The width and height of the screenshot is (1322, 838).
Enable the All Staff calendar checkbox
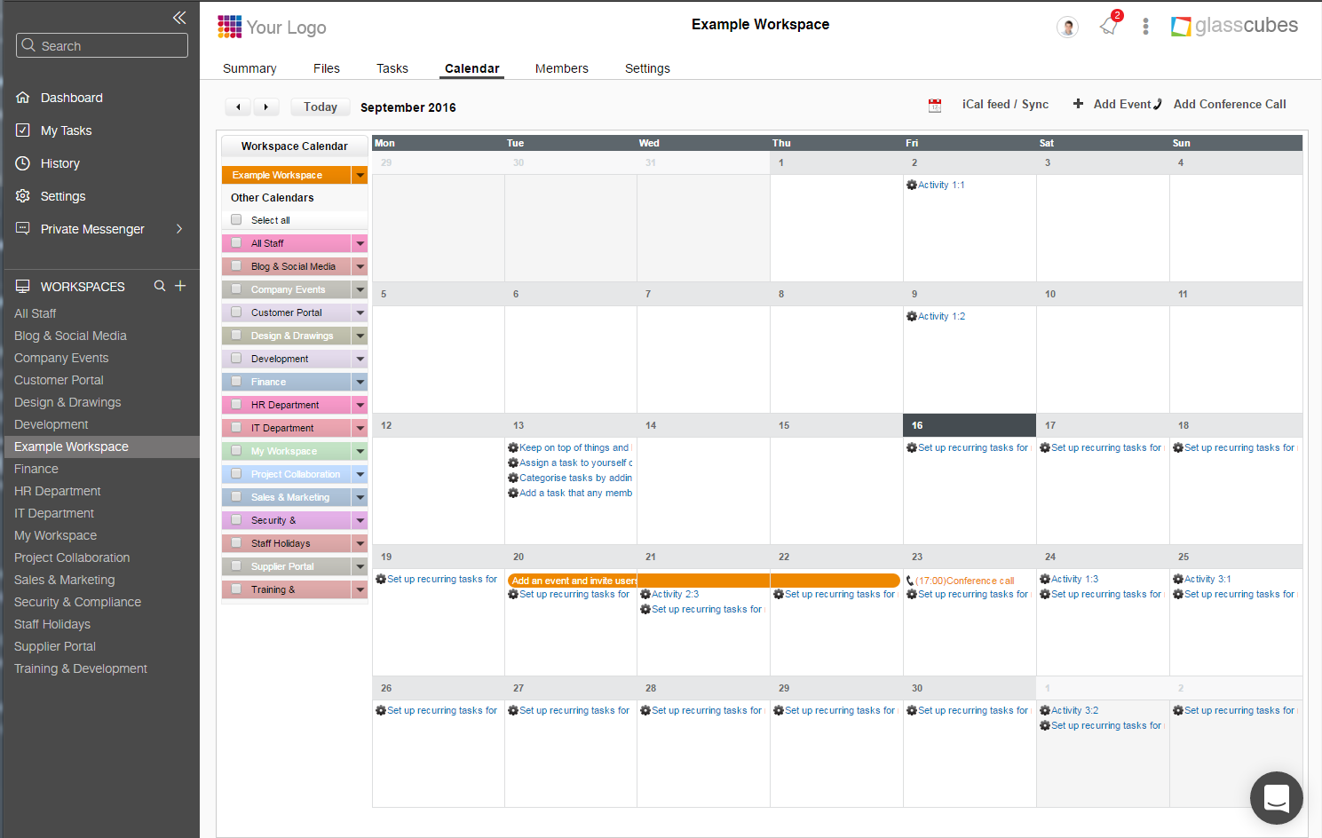point(235,242)
